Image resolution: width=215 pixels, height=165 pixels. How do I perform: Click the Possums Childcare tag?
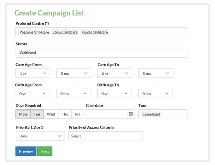[34, 32]
